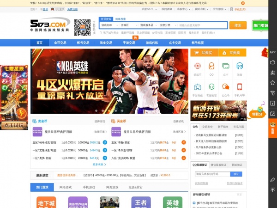277x208 pixels.
Task: Click the 登录 login link
Action: click(x=45, y=9)
